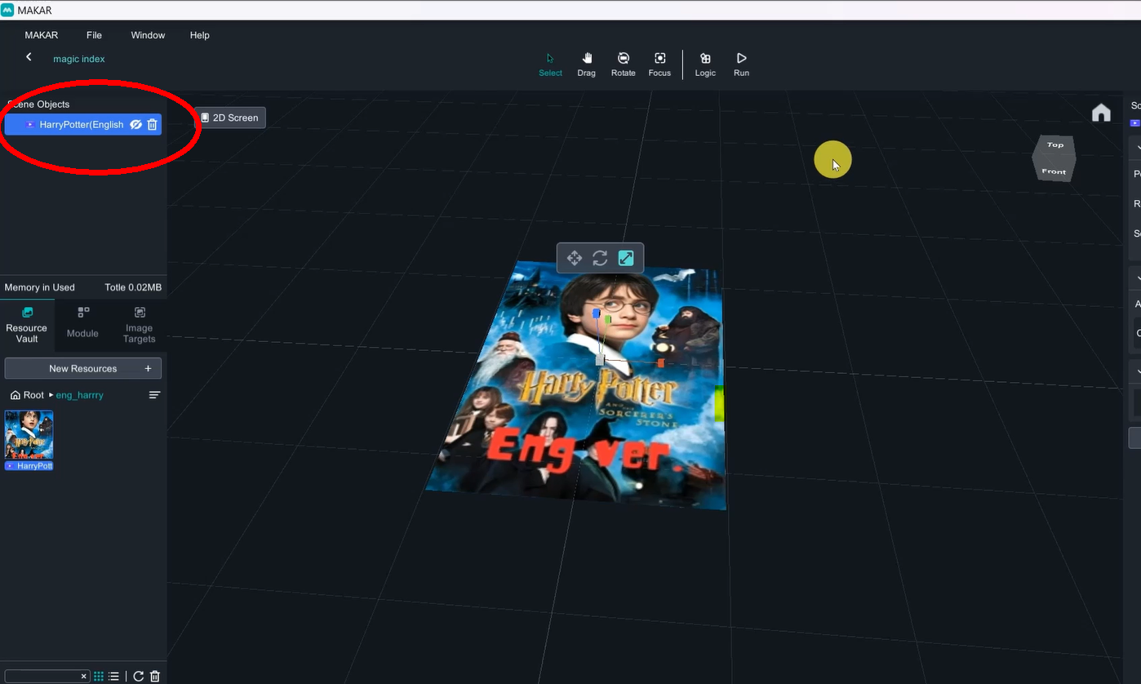Choose the rotate gizmo above the poster
This screenshot has width=1141, height=684.
(x=600, y=258)
